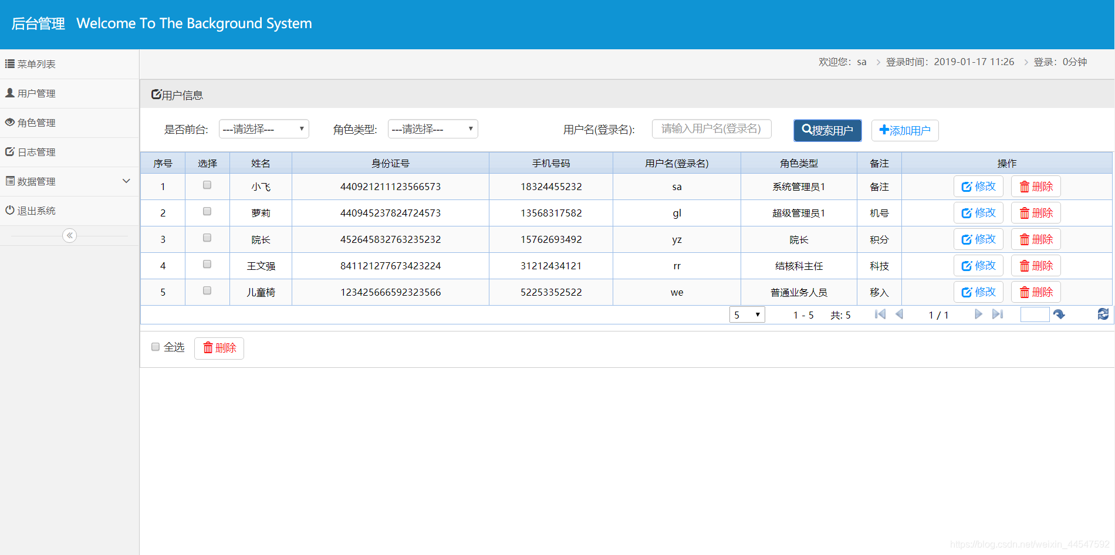The width and height of the screenshot is (1115, 555).
Task: Click the 手机号码 column header
Action: [x=551, y=163]
